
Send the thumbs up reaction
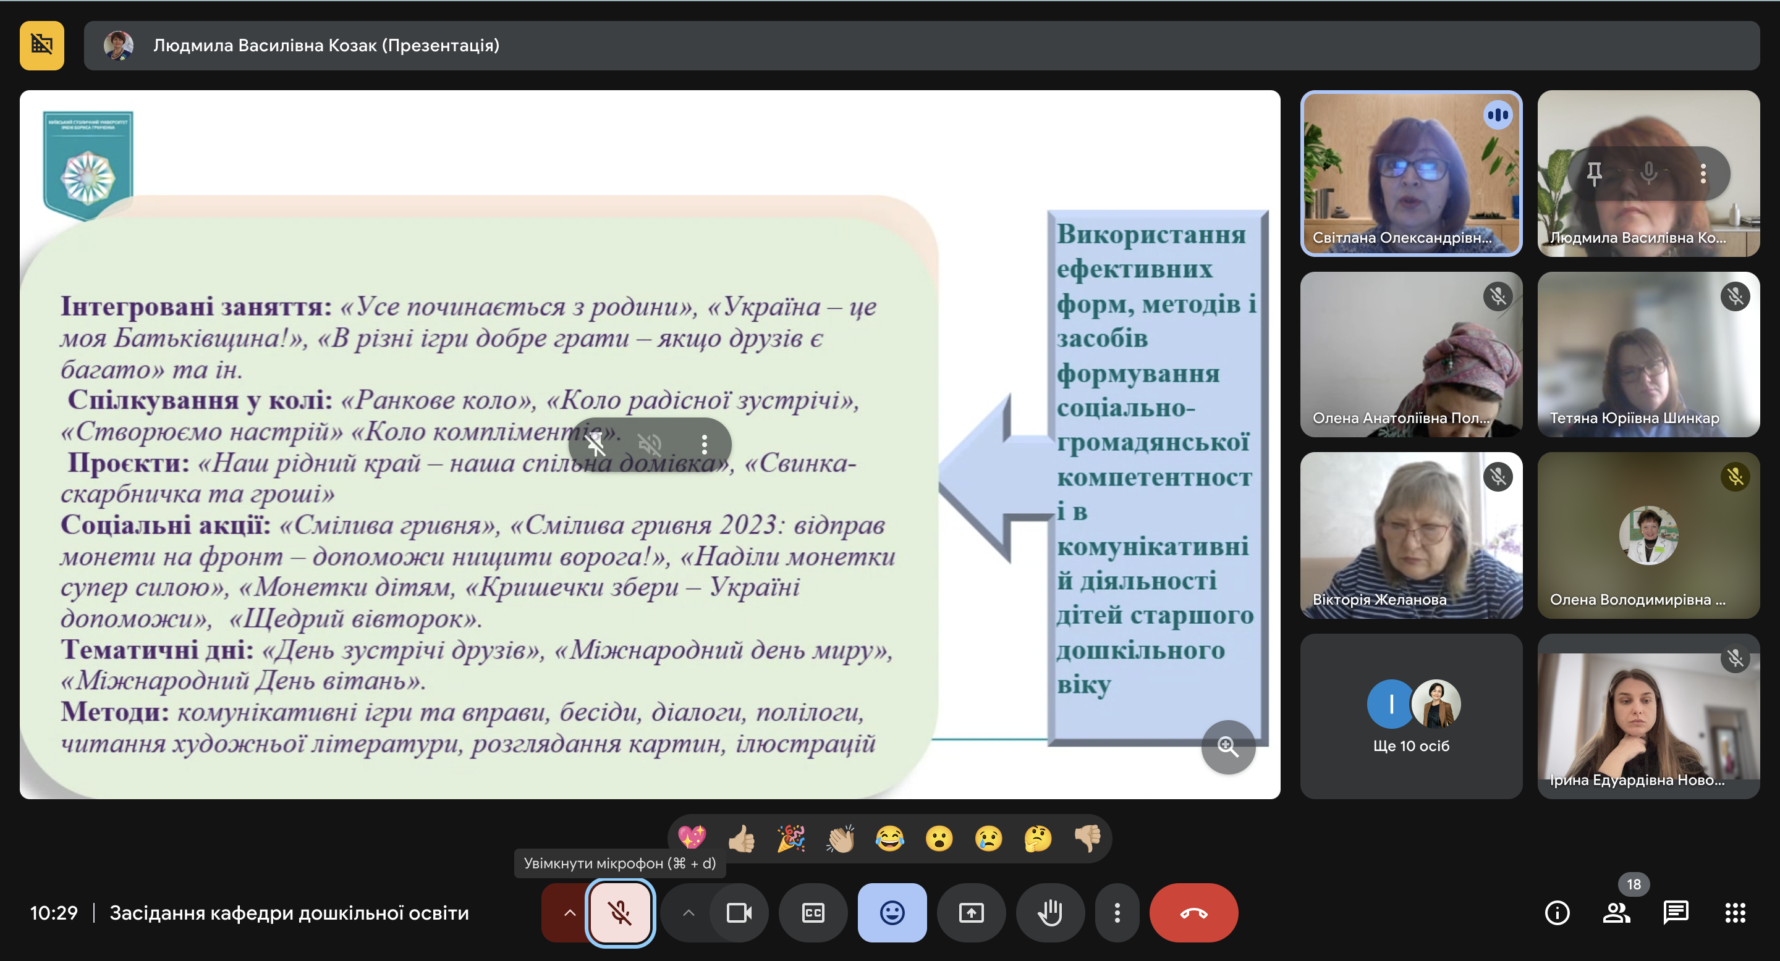[742, 839]
